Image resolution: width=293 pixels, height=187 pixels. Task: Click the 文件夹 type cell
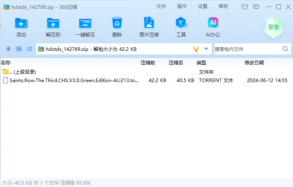coord(206,72)
